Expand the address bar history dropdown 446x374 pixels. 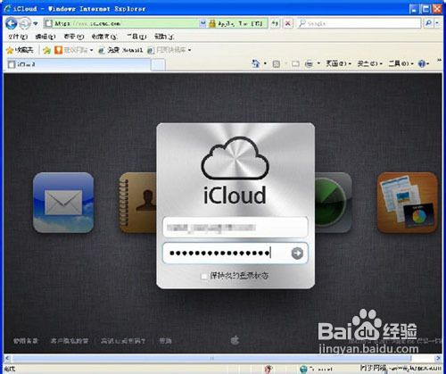tap(202, 23)
